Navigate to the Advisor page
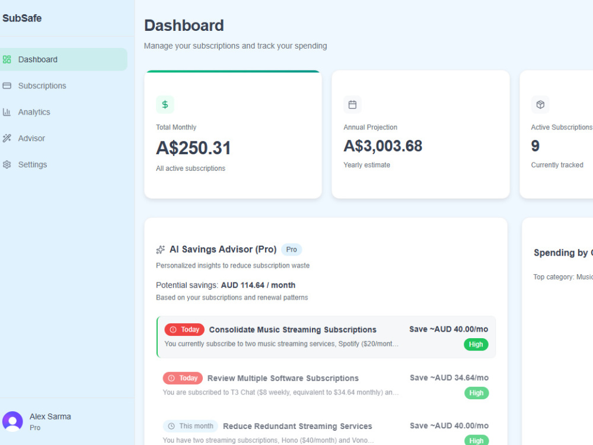 coord(63,138)
